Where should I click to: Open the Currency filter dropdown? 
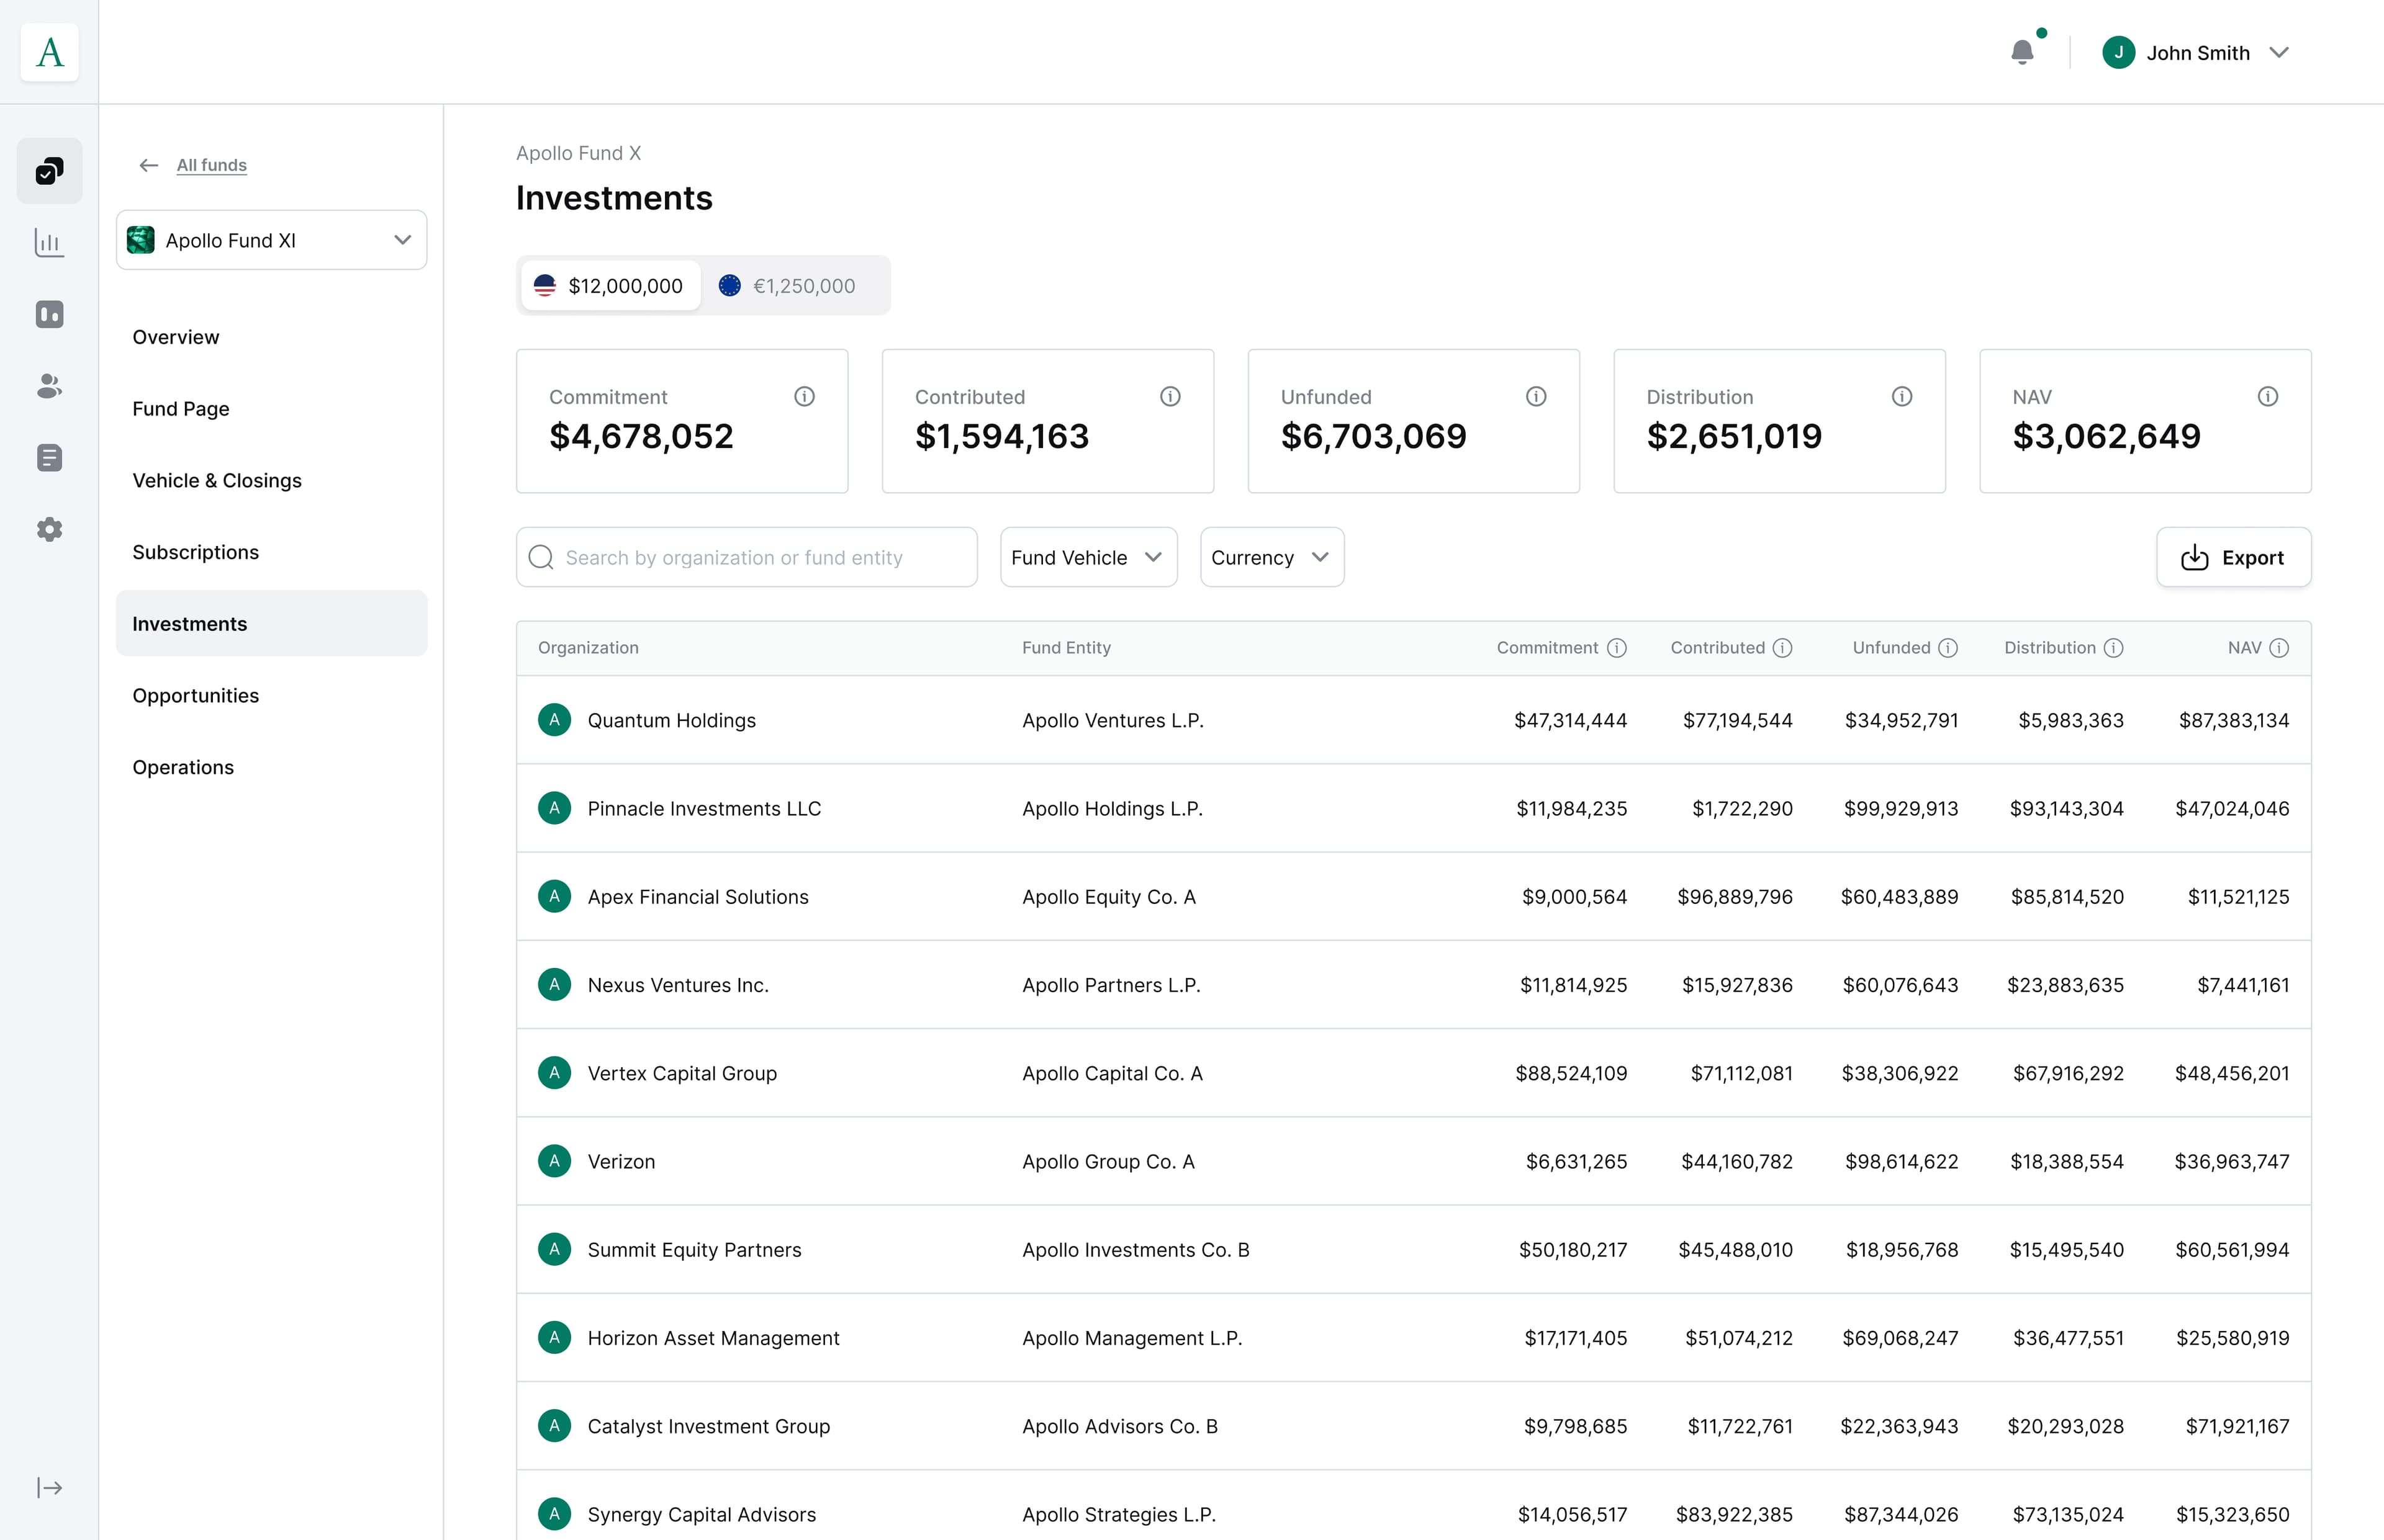click(x=1270, y=558)
